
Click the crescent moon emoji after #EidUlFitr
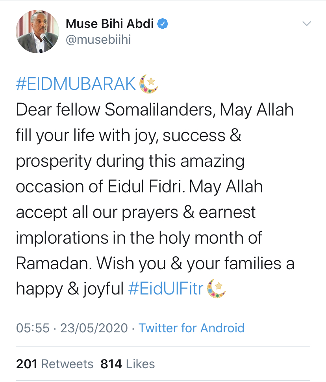(216, 289)
